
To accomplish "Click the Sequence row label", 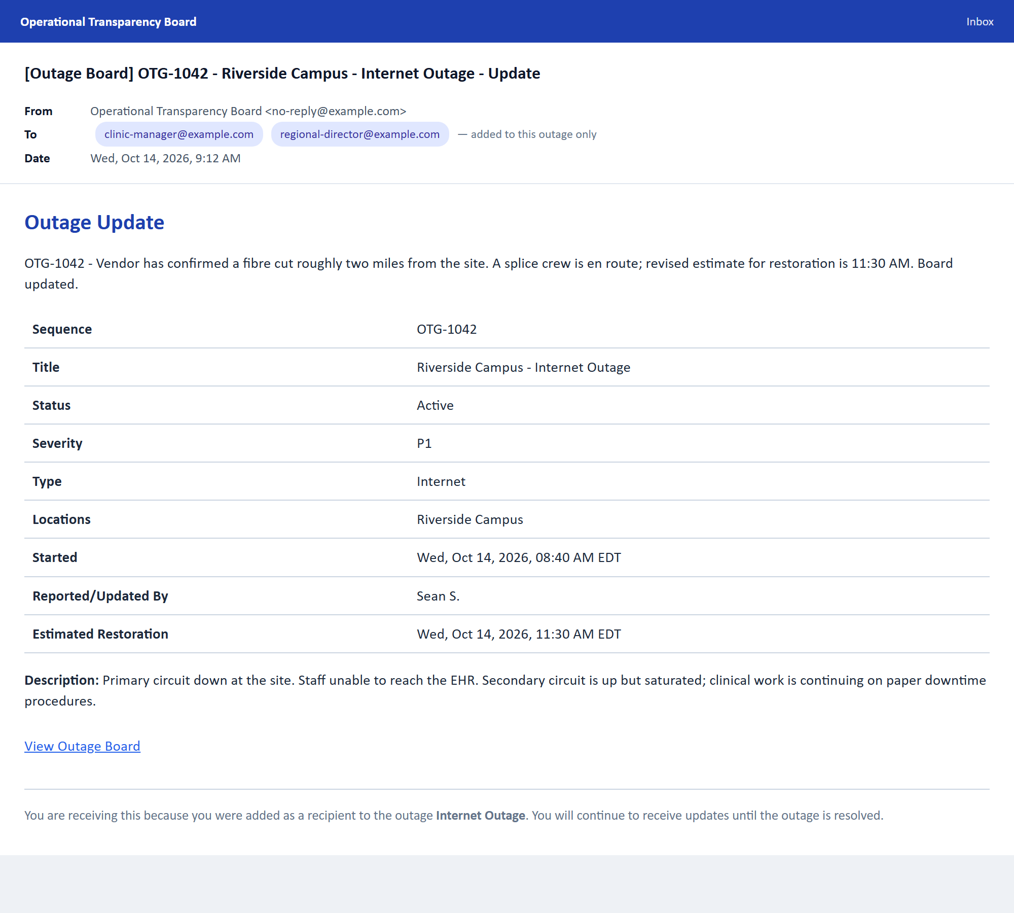I will coord(62,330).
